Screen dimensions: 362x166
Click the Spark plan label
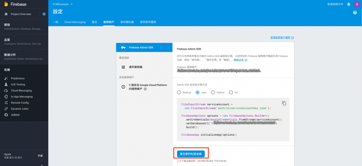click(x=8, y=154)
